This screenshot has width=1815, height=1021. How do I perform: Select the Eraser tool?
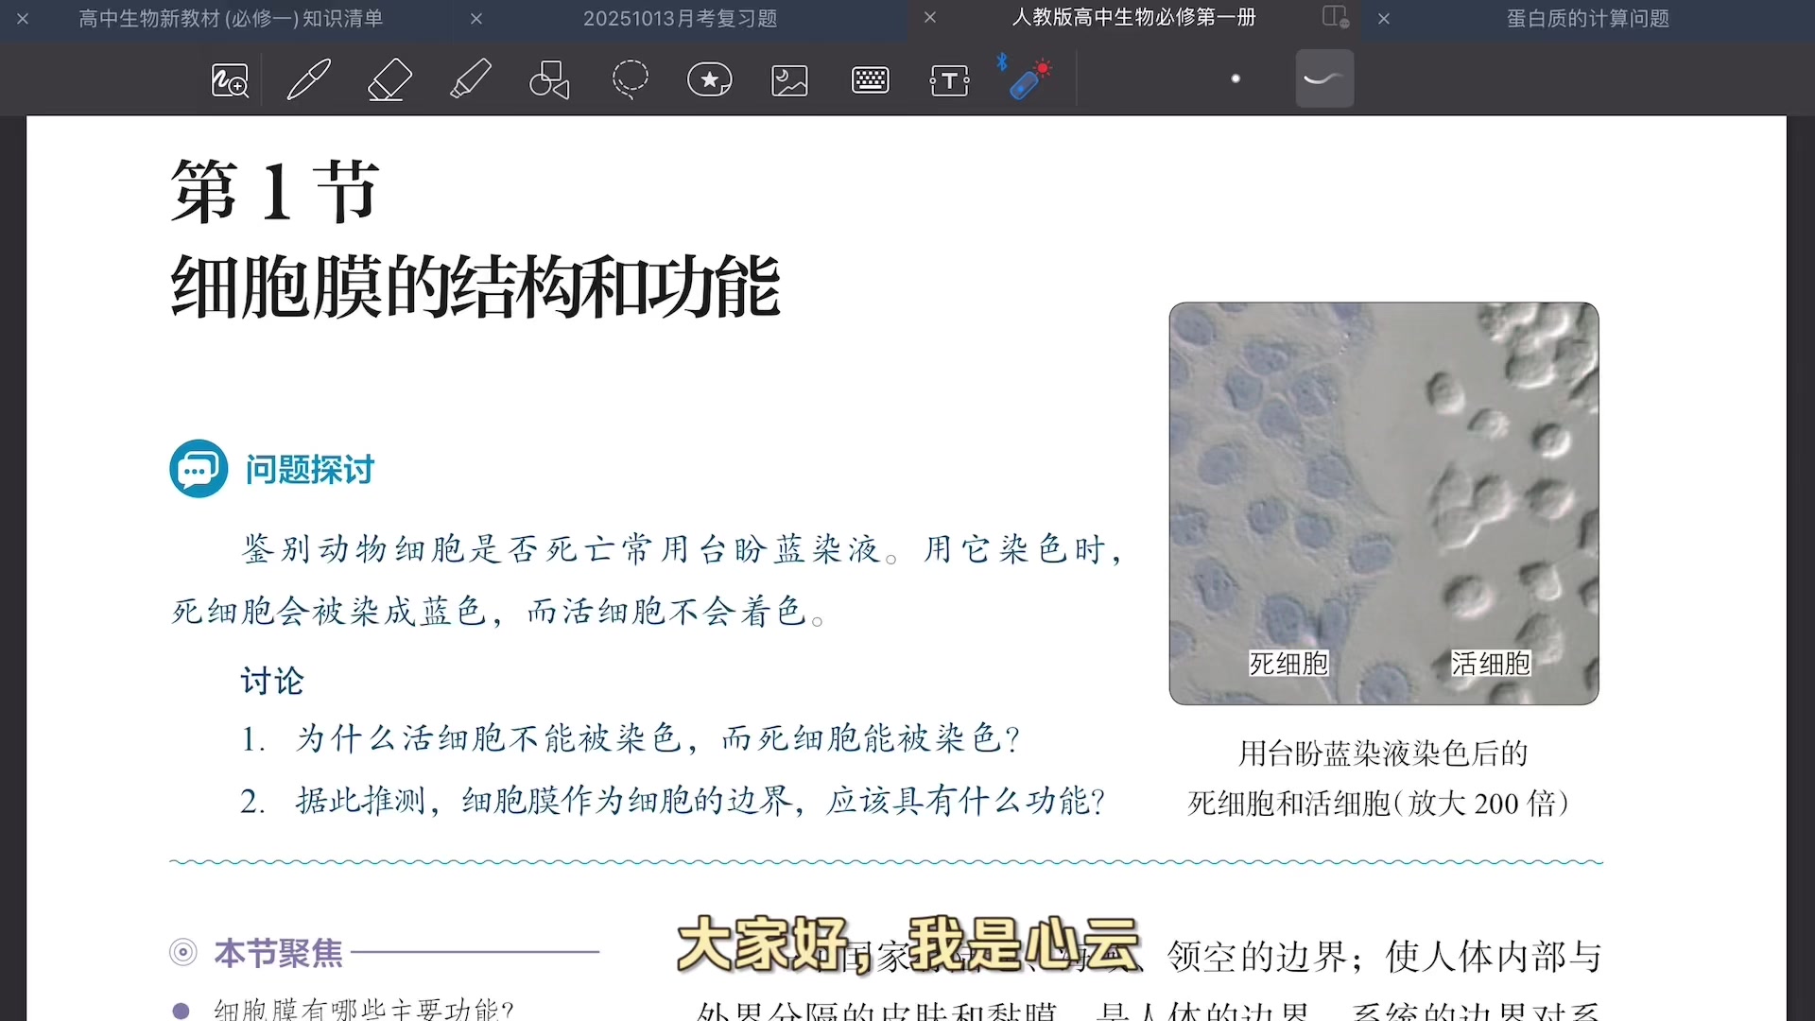pos(389,79)
